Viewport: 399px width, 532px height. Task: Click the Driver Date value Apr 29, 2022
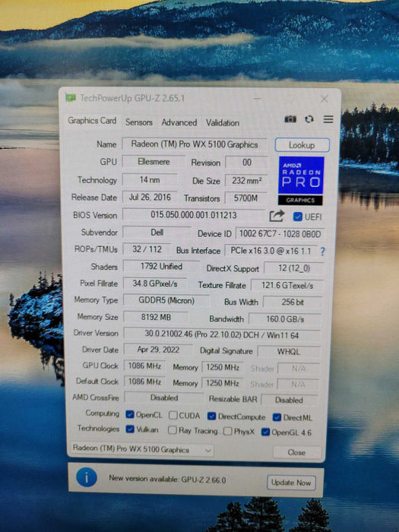pos(158,350)
